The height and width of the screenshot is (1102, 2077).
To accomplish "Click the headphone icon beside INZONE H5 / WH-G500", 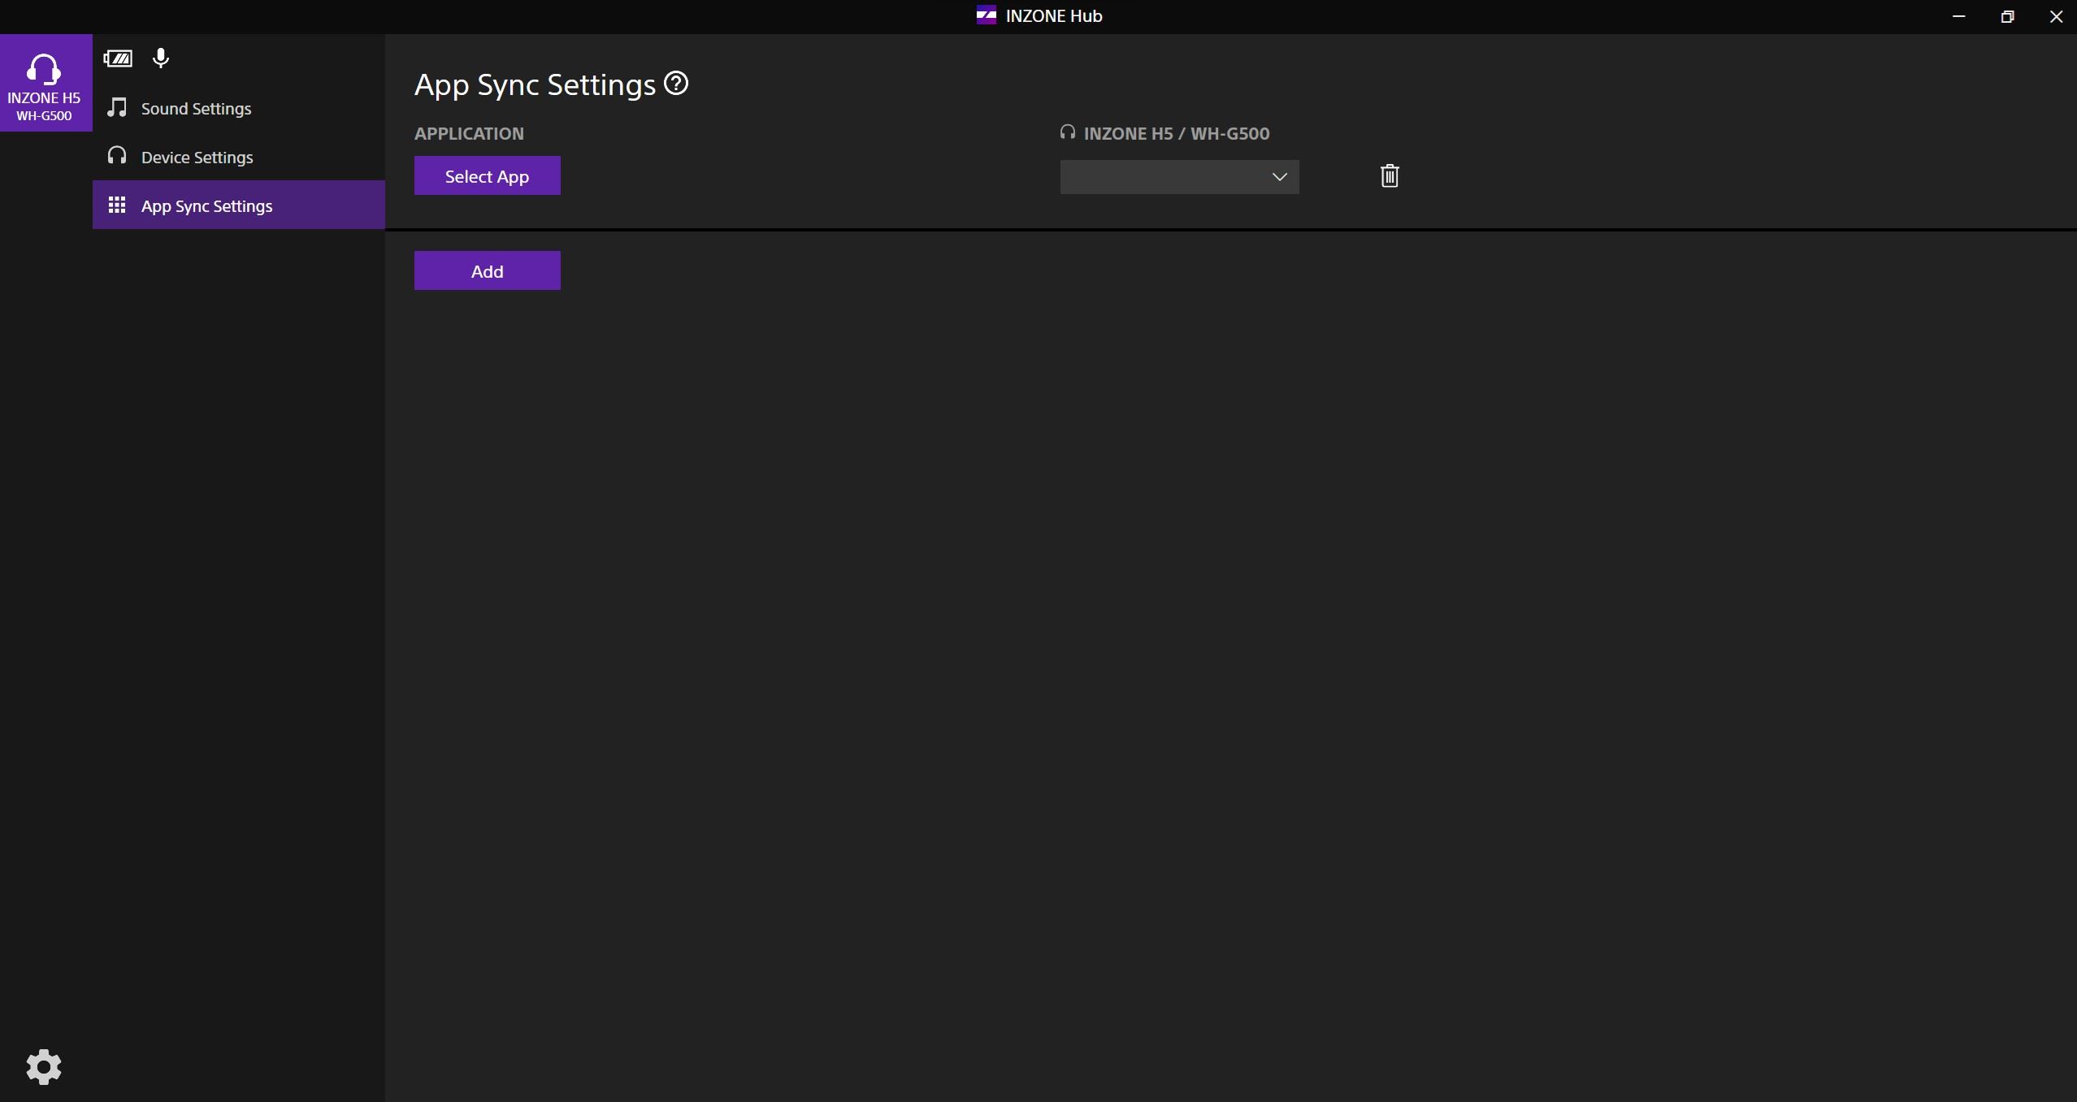I will pyautogui.click(x=1067, y=132).
